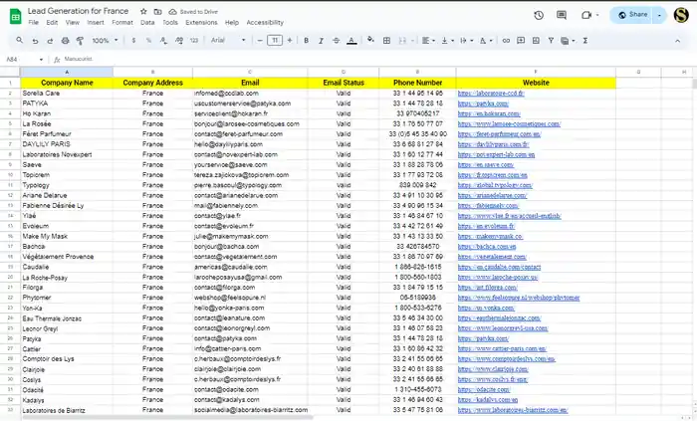Select column A header

pyautogui.click(x=67, y=72)
